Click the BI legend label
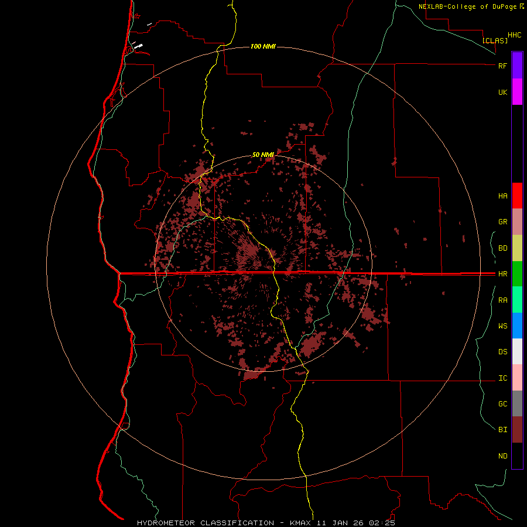 tap(502, 430)
